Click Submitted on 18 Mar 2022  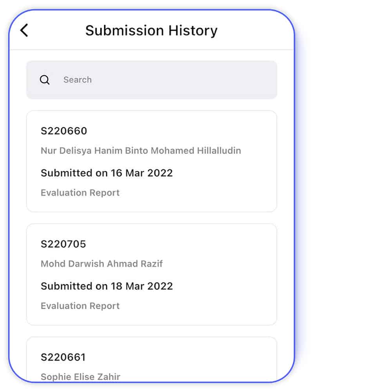click(107, 286)
